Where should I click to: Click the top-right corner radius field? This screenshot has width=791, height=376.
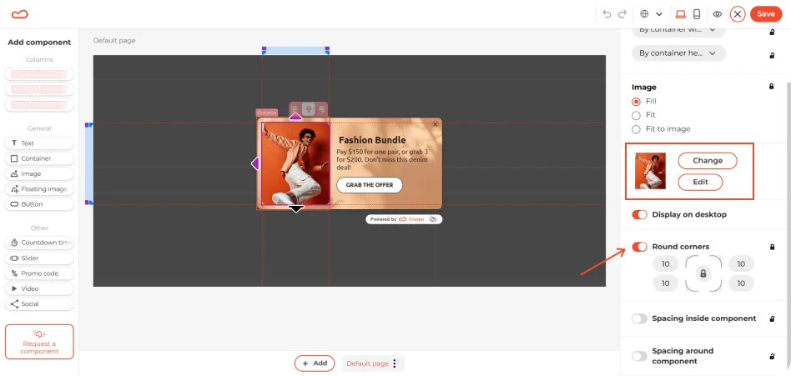[741, 263]
